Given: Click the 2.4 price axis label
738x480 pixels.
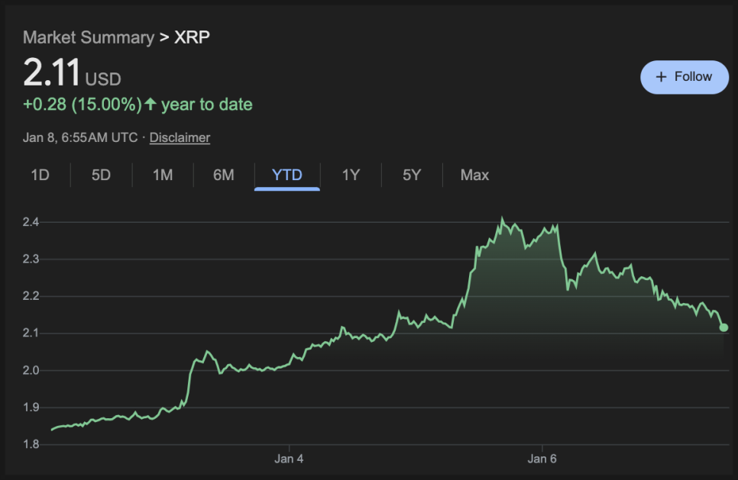Looking at the screenshot, I should pos(31,222).
